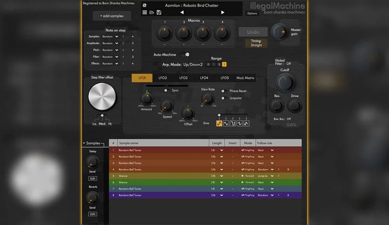Set arp Range to 1
Viewport: 389px width, 225px height.
tap(214, 65)
